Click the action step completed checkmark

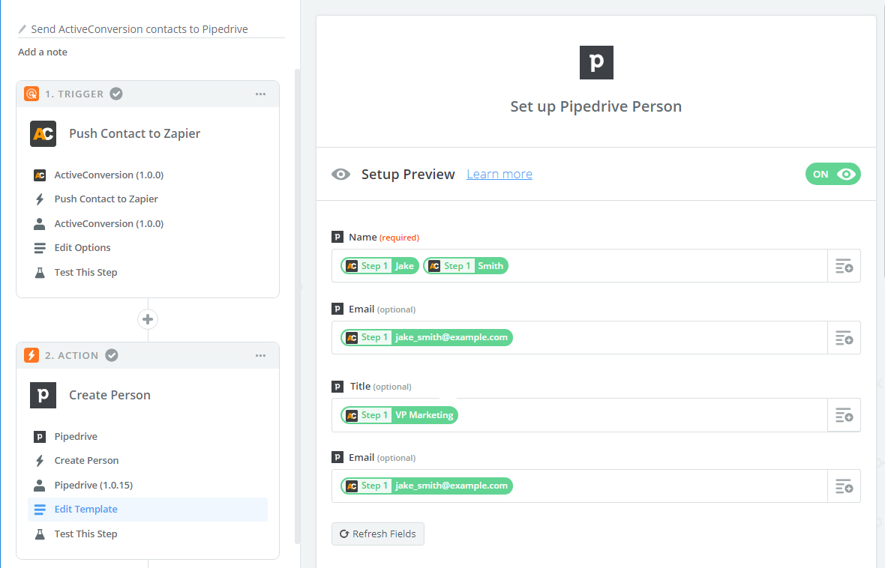coord(112,355)
